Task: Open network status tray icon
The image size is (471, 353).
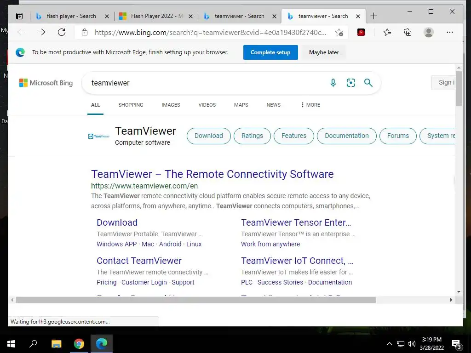Action: click(x=401, y=344)
